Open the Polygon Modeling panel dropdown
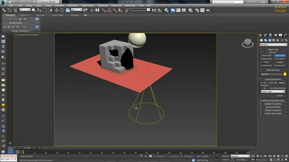Viewport: 289px width, 162px height. 21,31
